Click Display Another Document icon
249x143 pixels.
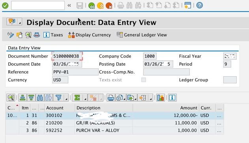(x=19, y=35)
